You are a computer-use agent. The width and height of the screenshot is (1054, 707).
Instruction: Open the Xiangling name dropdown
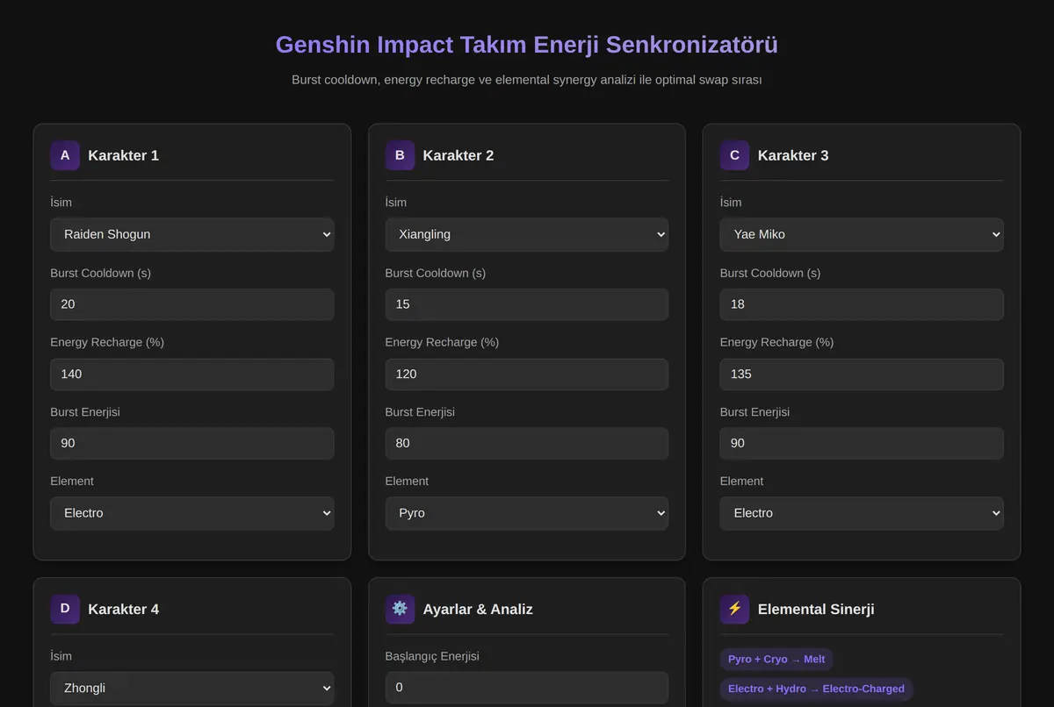pos(527,234)
